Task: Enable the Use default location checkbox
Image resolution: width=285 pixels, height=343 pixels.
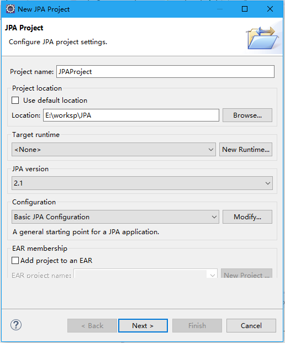Action: pyautogui.click(x=15, y=101)
